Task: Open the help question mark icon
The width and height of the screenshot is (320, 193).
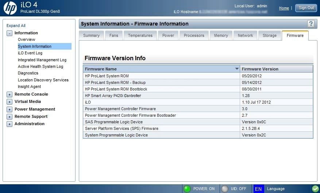Action: pyautogui.click(x=311, y=24)
